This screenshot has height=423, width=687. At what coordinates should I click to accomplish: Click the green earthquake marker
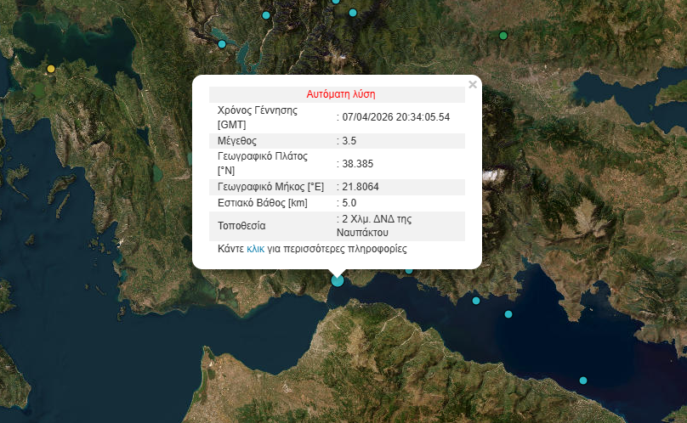click(x=503, y=36)
